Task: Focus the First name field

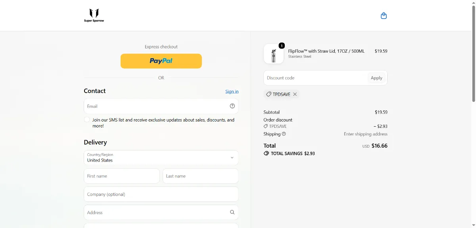Action: 122,176
